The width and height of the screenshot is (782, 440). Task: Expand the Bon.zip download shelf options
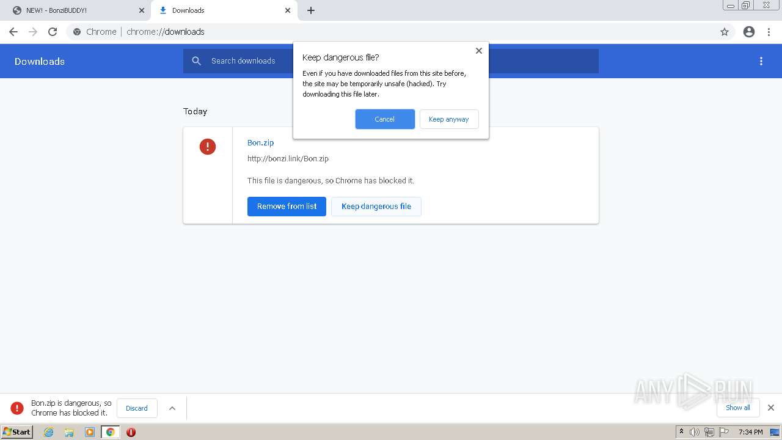[x=172, y=408]
